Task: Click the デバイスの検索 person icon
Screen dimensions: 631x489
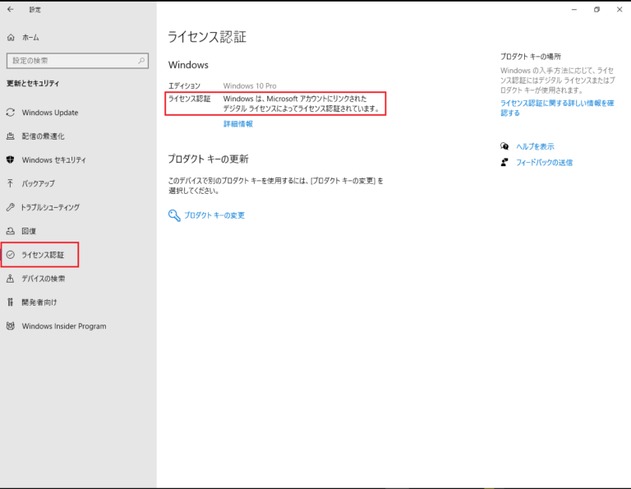Action: (11, 279)
